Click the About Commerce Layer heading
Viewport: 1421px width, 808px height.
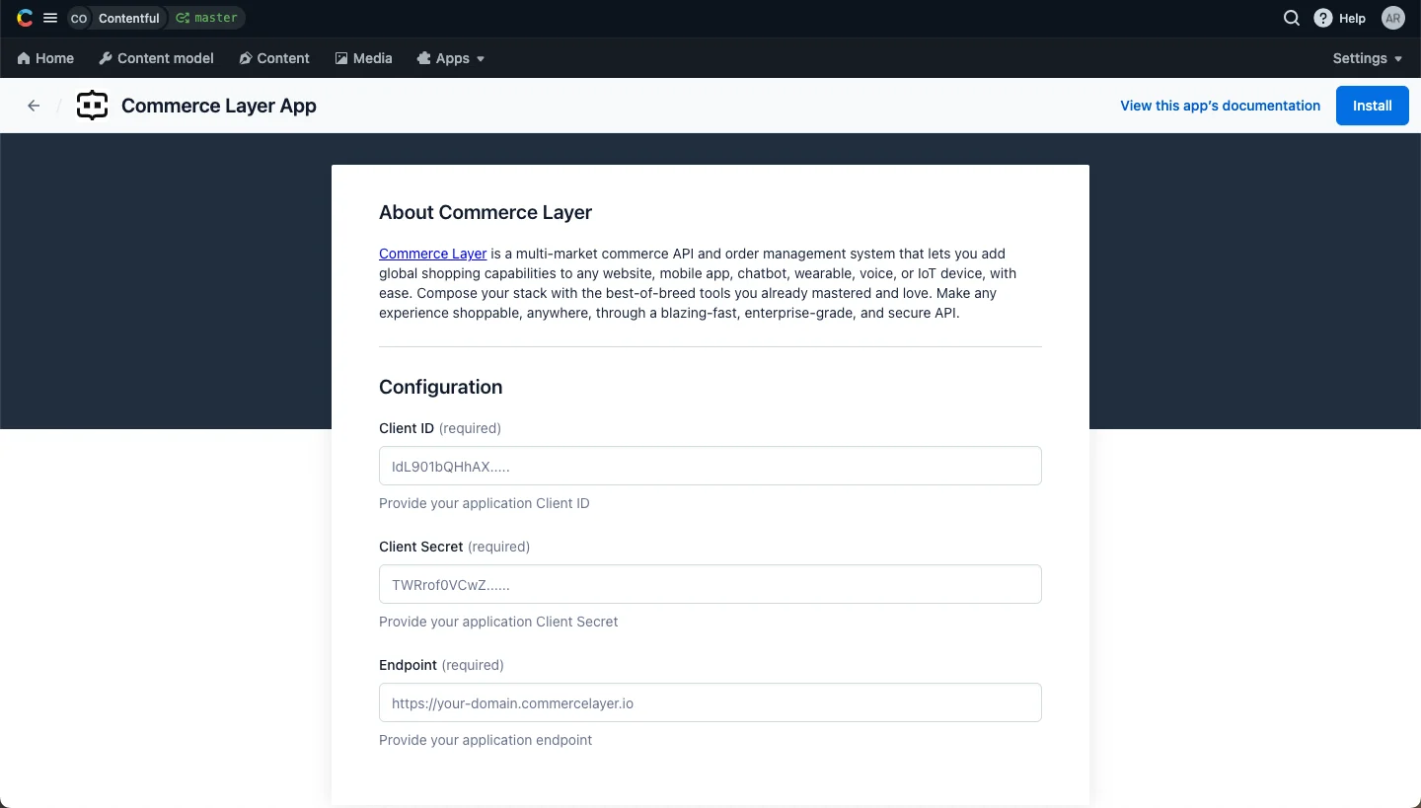point(486,212)
